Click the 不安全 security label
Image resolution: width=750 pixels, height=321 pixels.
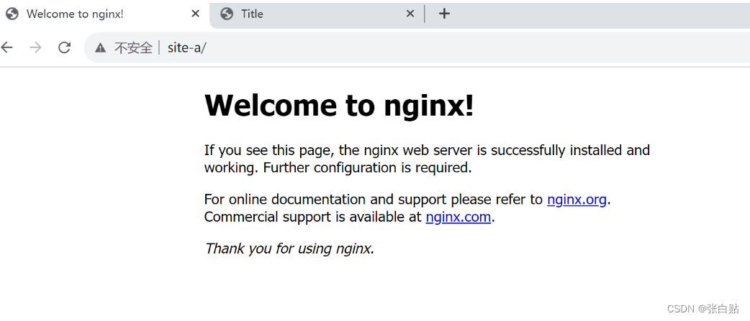(x=133, y=47)
